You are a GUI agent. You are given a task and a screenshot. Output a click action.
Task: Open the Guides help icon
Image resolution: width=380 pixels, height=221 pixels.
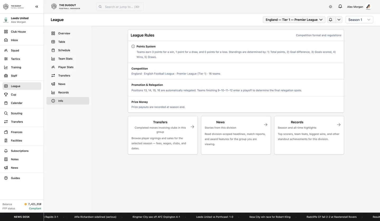pos(6,178)
